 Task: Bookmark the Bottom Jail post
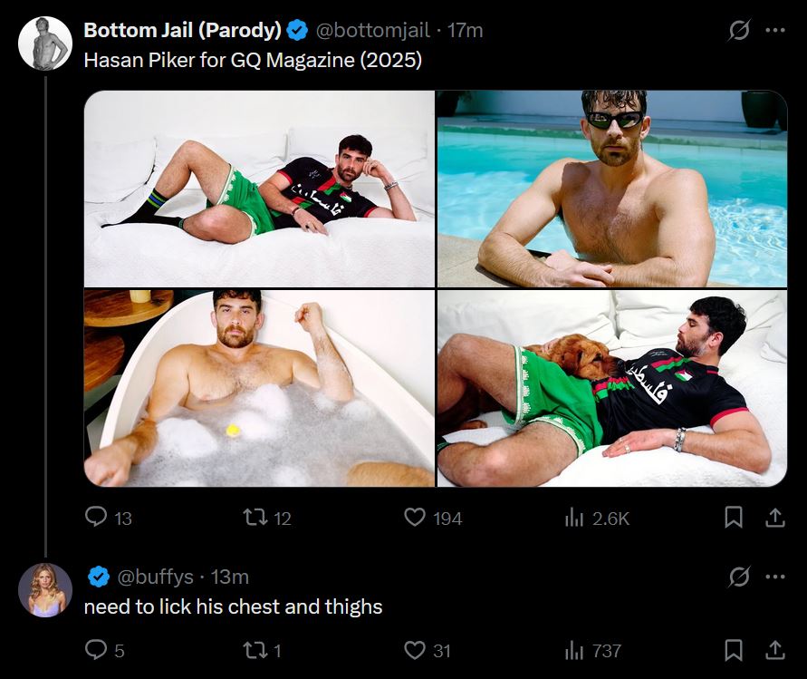[x=734, y=518]
